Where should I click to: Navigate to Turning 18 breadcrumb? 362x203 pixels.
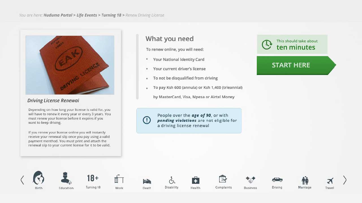pyautogui.click(x=111, y=15)
